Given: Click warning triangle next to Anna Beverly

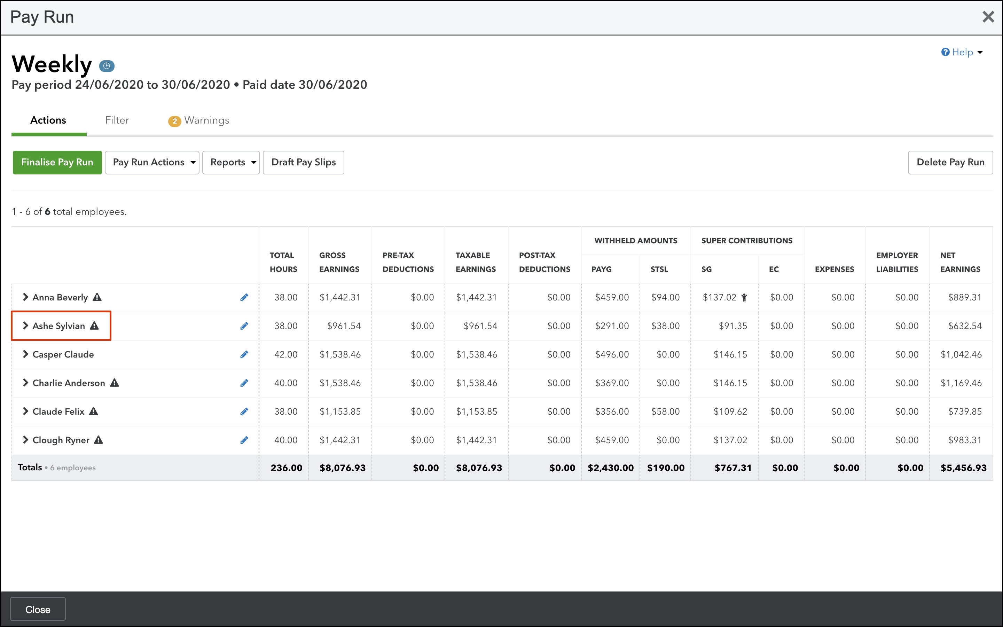Looking at the screenshot, I should (x=97, y=297).
